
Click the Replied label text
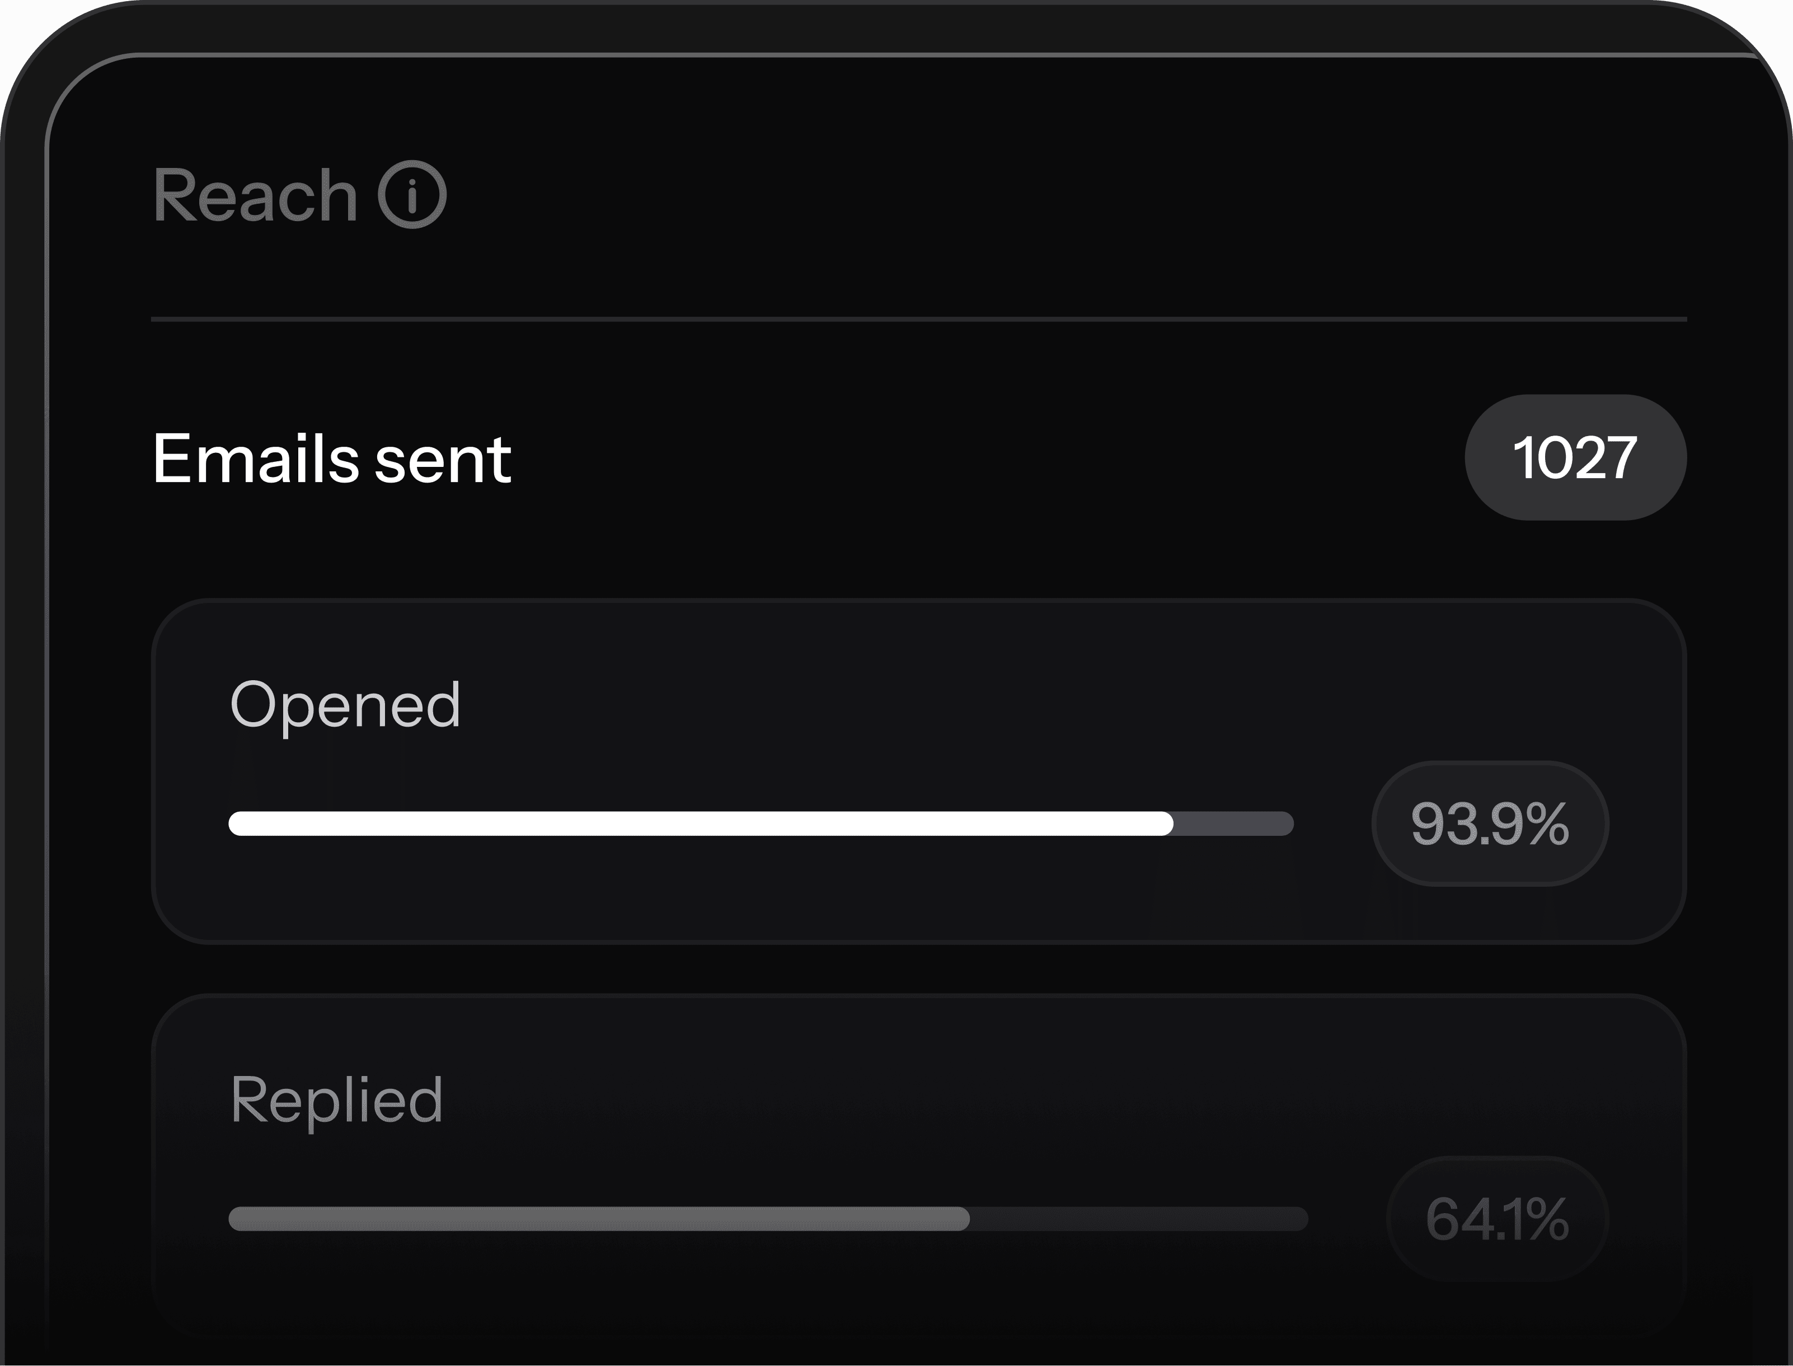tap(336, 1100)
